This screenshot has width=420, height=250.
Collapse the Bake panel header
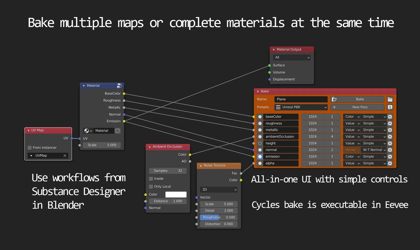(x=258, y=91)
